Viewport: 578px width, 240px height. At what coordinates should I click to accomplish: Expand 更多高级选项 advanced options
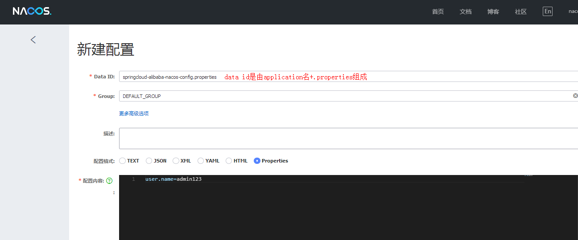[134, 114]
